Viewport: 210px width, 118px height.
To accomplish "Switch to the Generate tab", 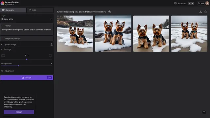I will (13, 10).
